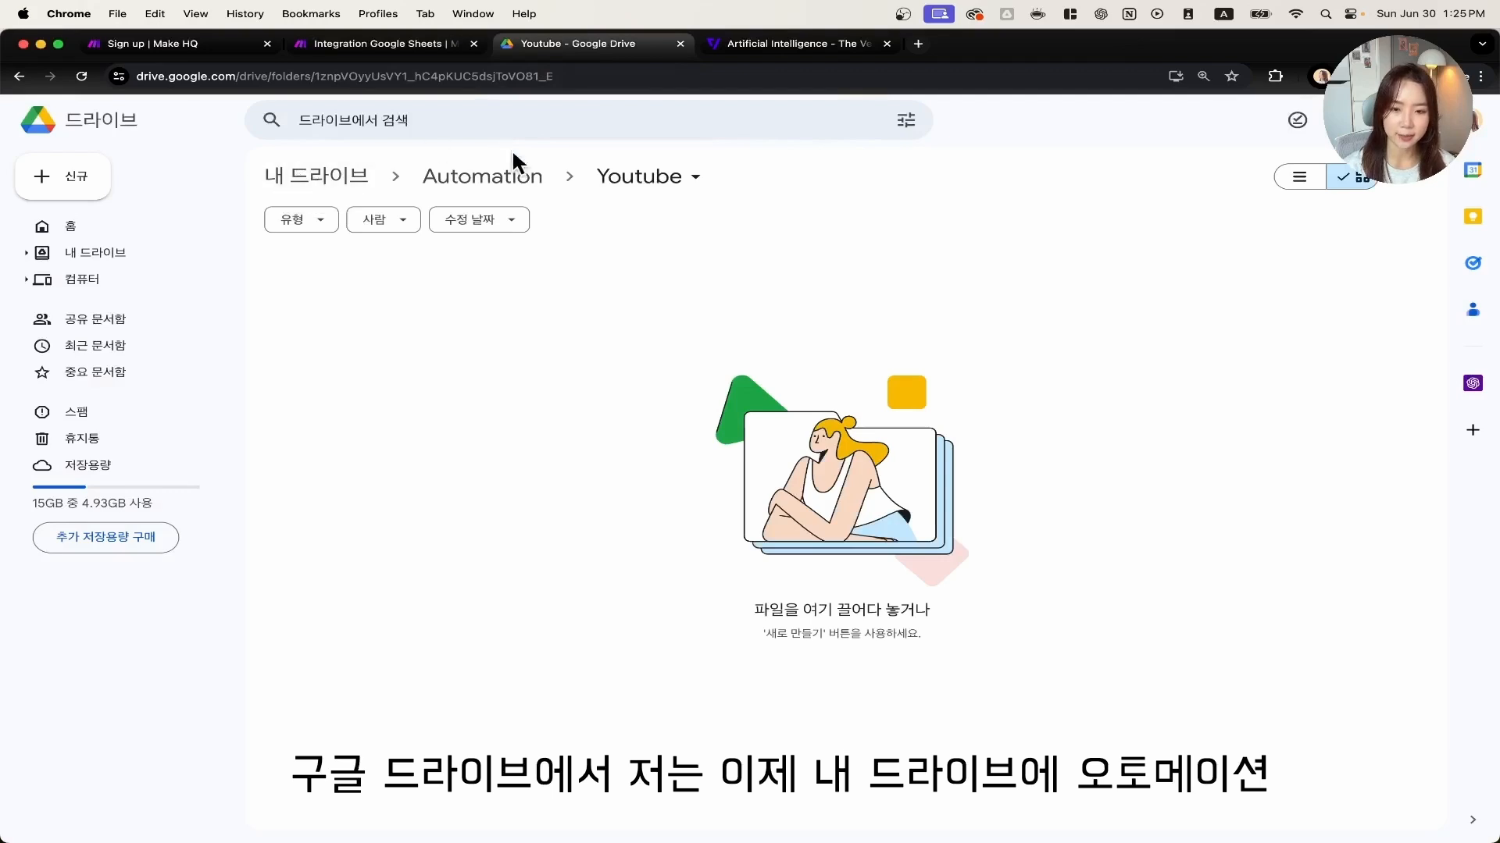
Task: Hide side panel chevron at bottom right
Action: coord(1473,820)
